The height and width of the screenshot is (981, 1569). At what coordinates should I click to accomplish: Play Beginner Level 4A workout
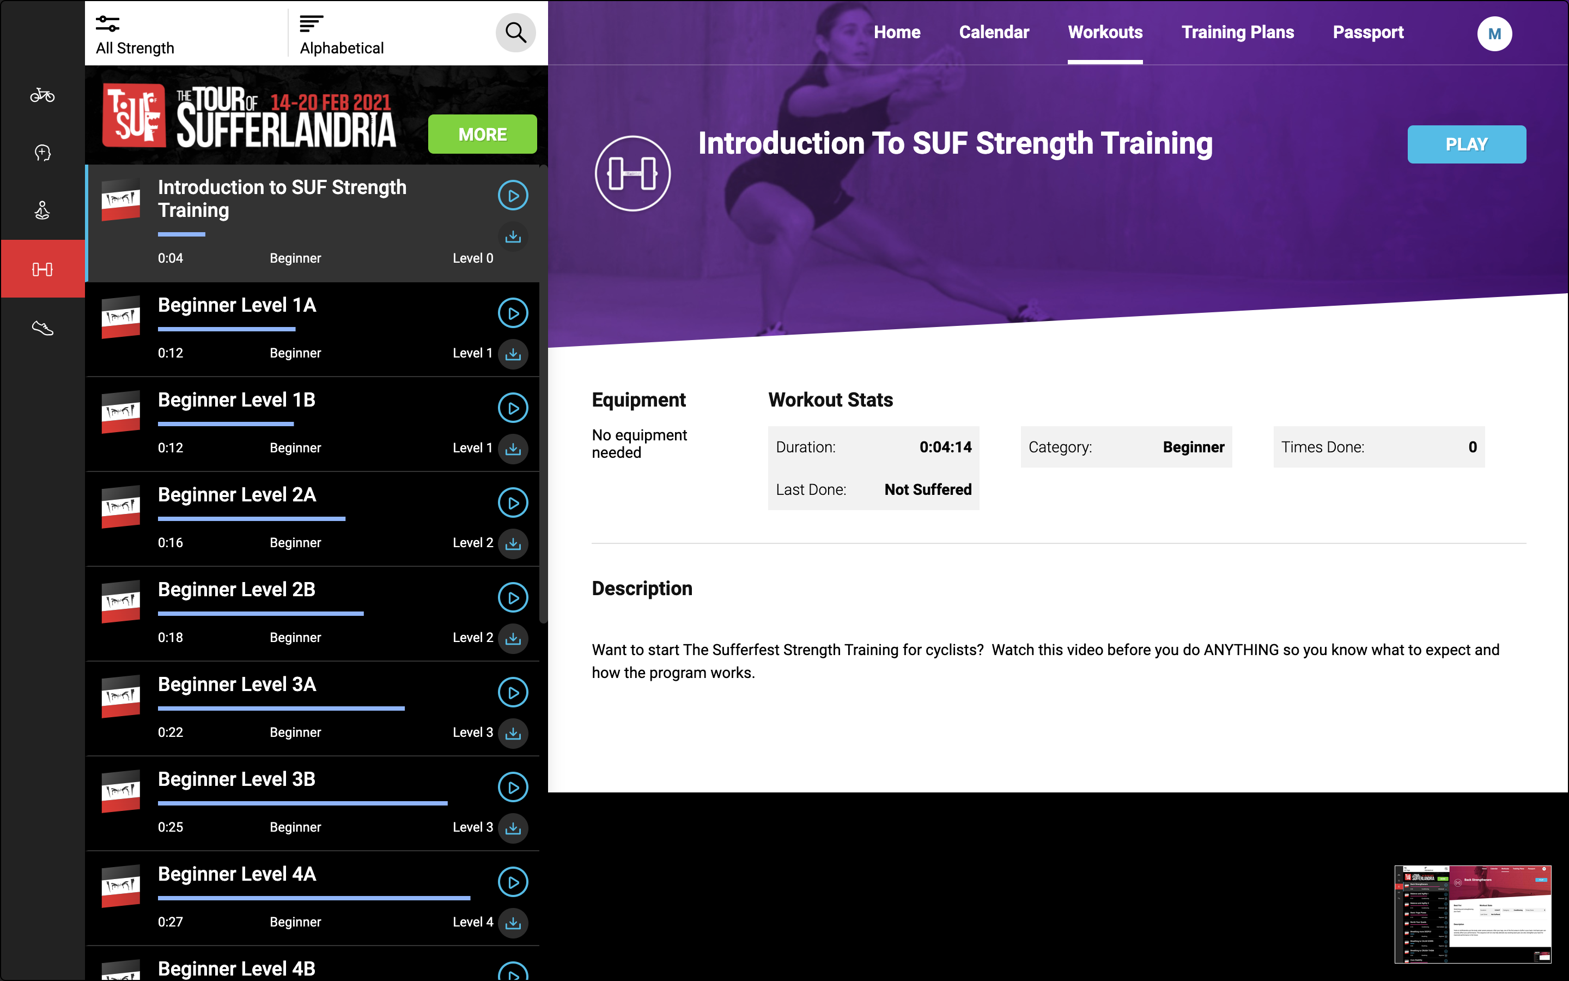[x=513, y=882]
